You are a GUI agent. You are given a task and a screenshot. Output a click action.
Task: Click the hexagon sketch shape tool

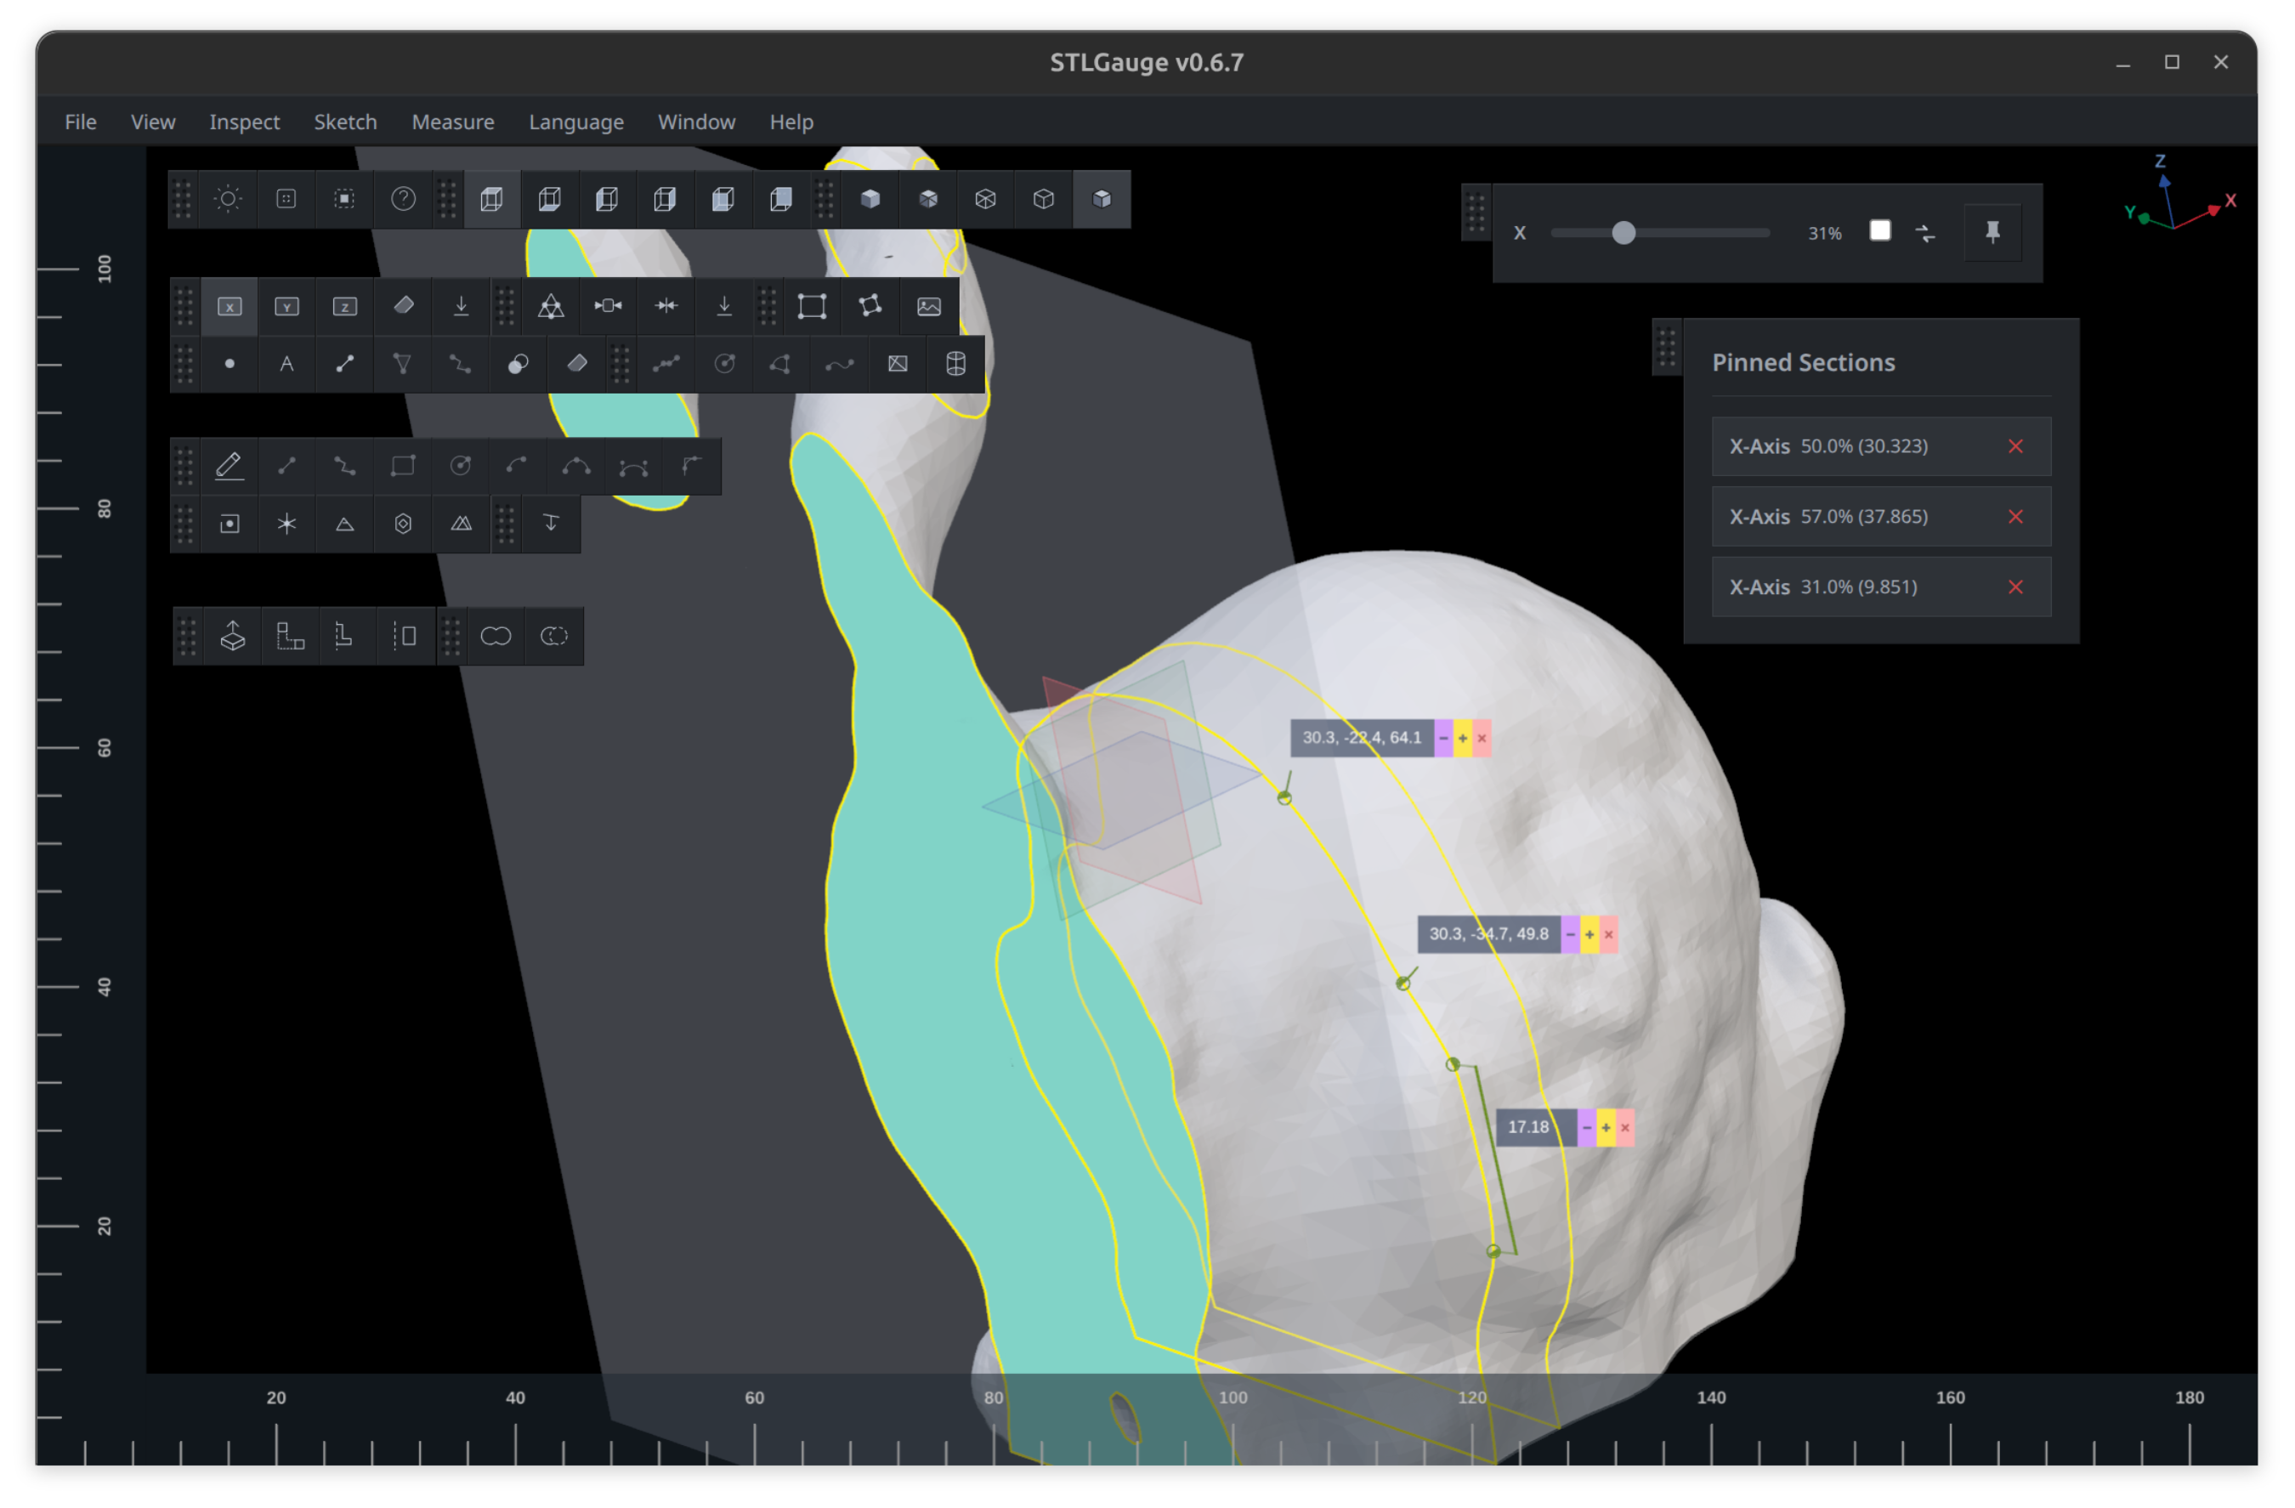[403, 524]
